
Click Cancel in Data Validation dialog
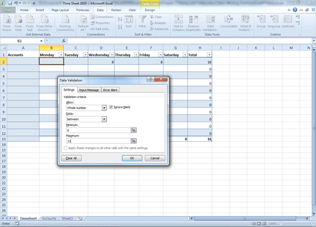[x=155, y=158]
